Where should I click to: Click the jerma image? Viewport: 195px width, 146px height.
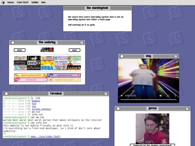(152, 129)
